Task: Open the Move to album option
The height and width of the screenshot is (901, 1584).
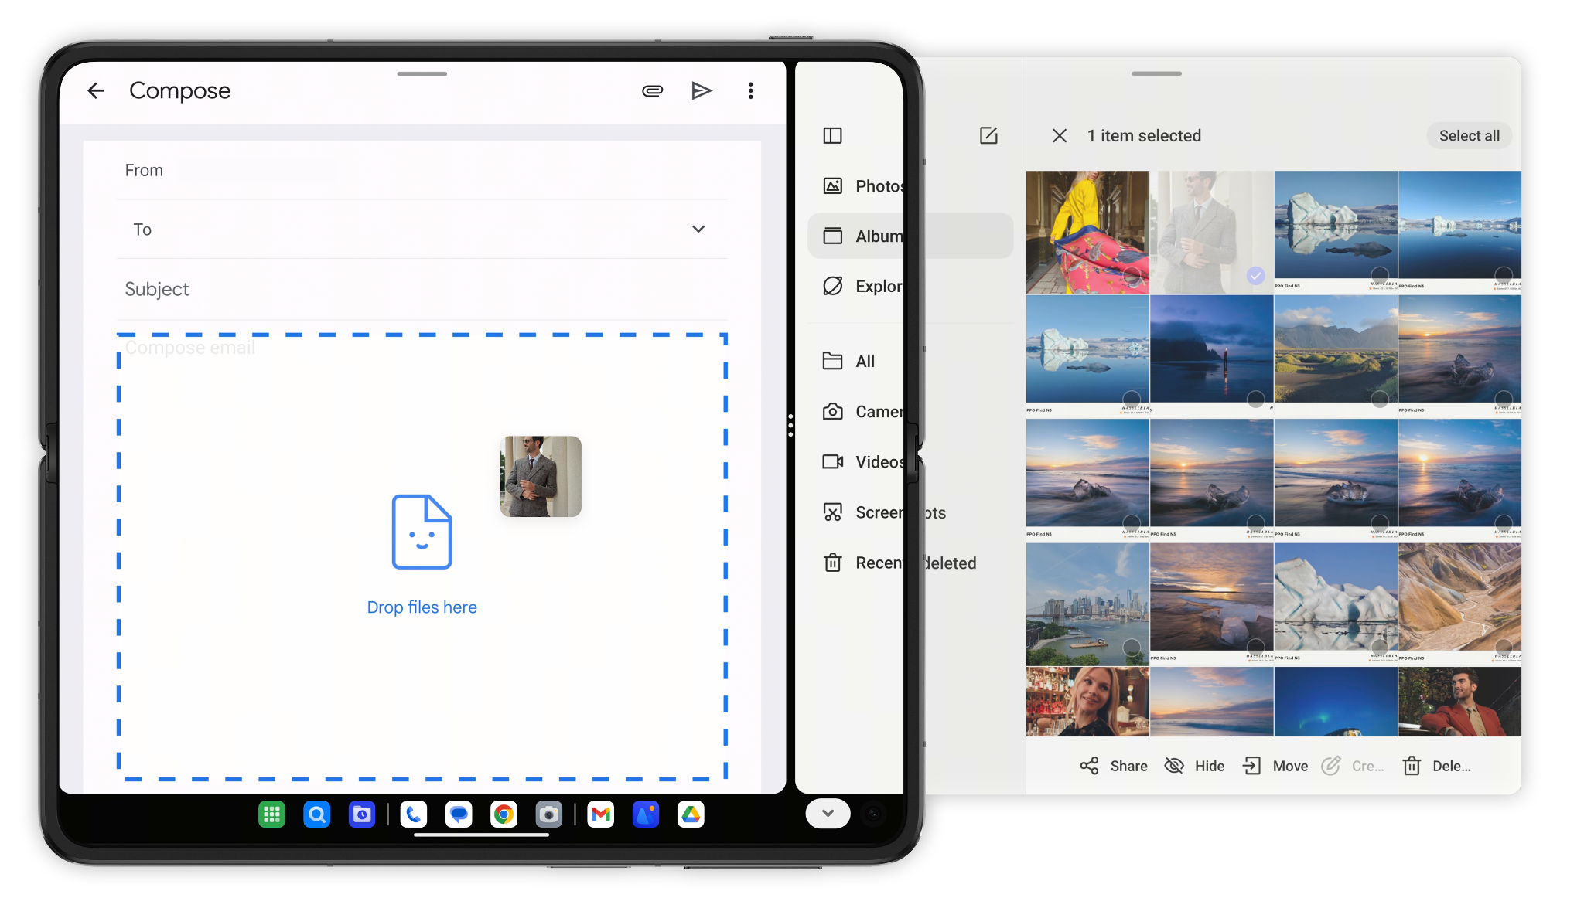Action: tap(1275, 766)
